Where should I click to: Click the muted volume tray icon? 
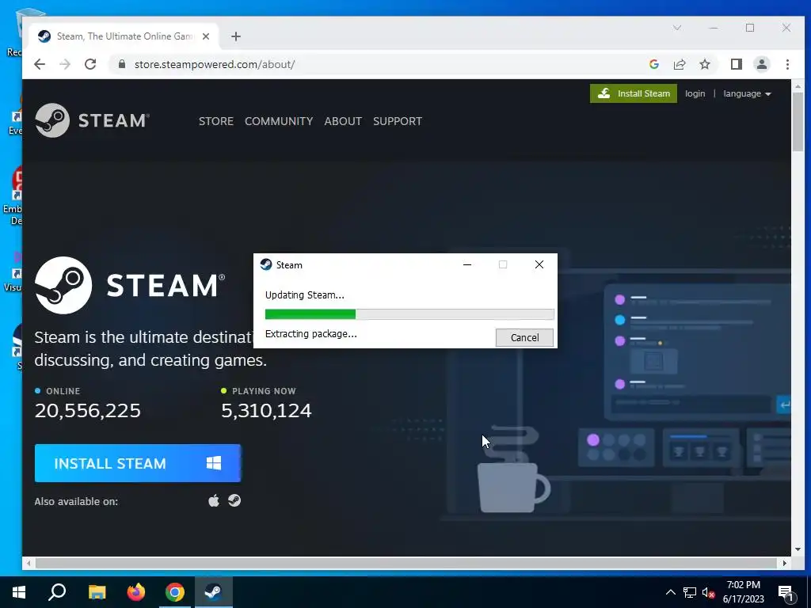click(x=708, y=592)
